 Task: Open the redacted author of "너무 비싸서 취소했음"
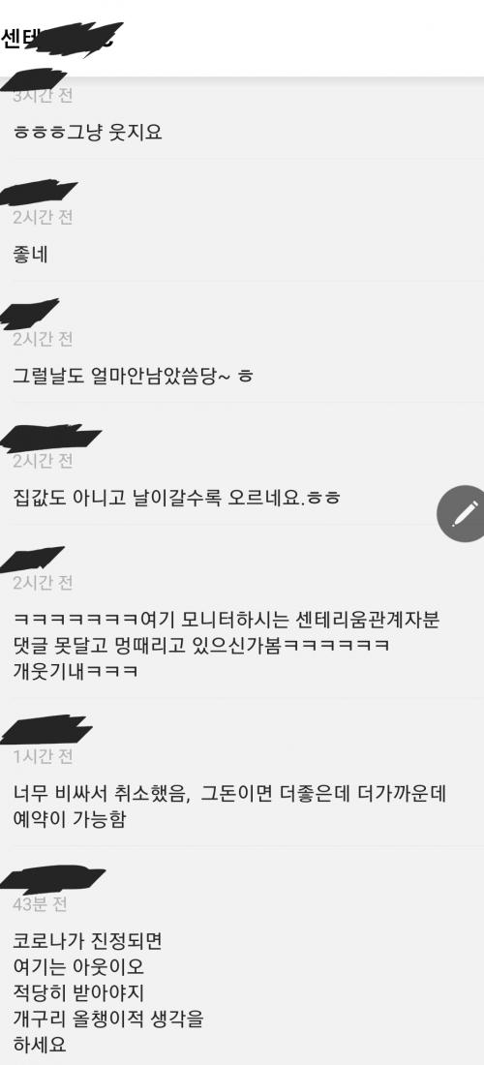coord(45,730)
